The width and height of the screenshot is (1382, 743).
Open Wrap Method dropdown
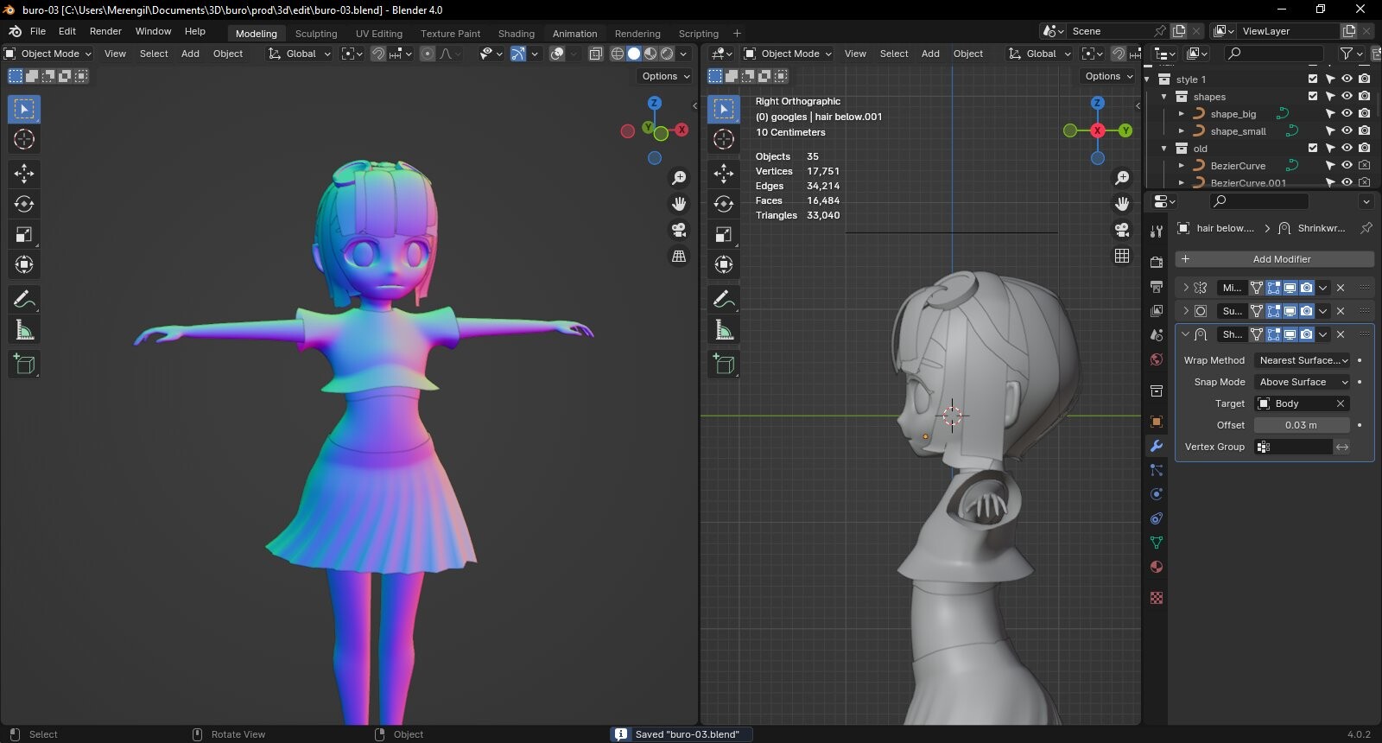click(1302, 360)
